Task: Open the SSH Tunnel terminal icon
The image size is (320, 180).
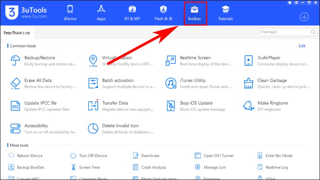Action: 198,156
